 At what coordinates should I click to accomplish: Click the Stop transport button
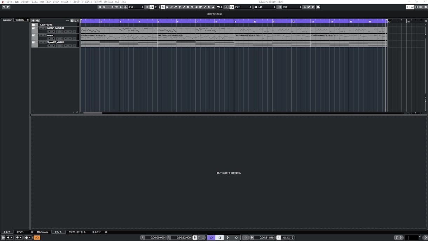pyautogui.click(x=220, y=237)
